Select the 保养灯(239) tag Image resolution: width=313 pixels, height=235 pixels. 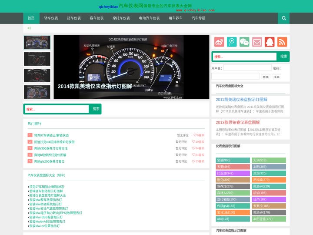[233, 186]
